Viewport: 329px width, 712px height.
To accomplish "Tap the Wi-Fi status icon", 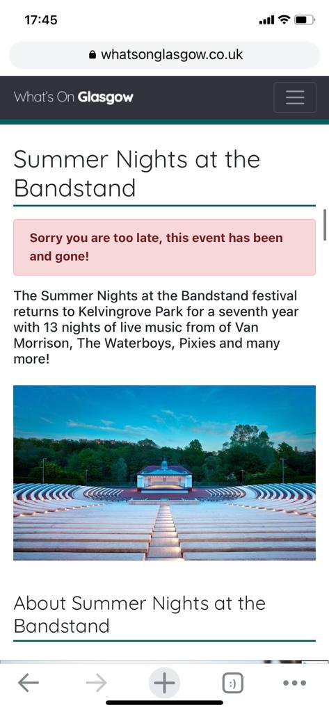I will click(x=284, y=20).
